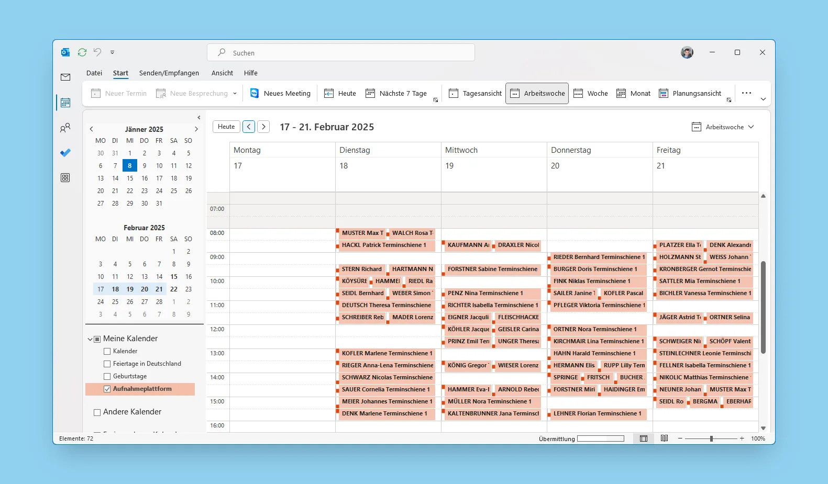The height and width of the screenshot is (484, 828).
Task: Switch to Tagesansicht view
Action: [x=476, y=93]
